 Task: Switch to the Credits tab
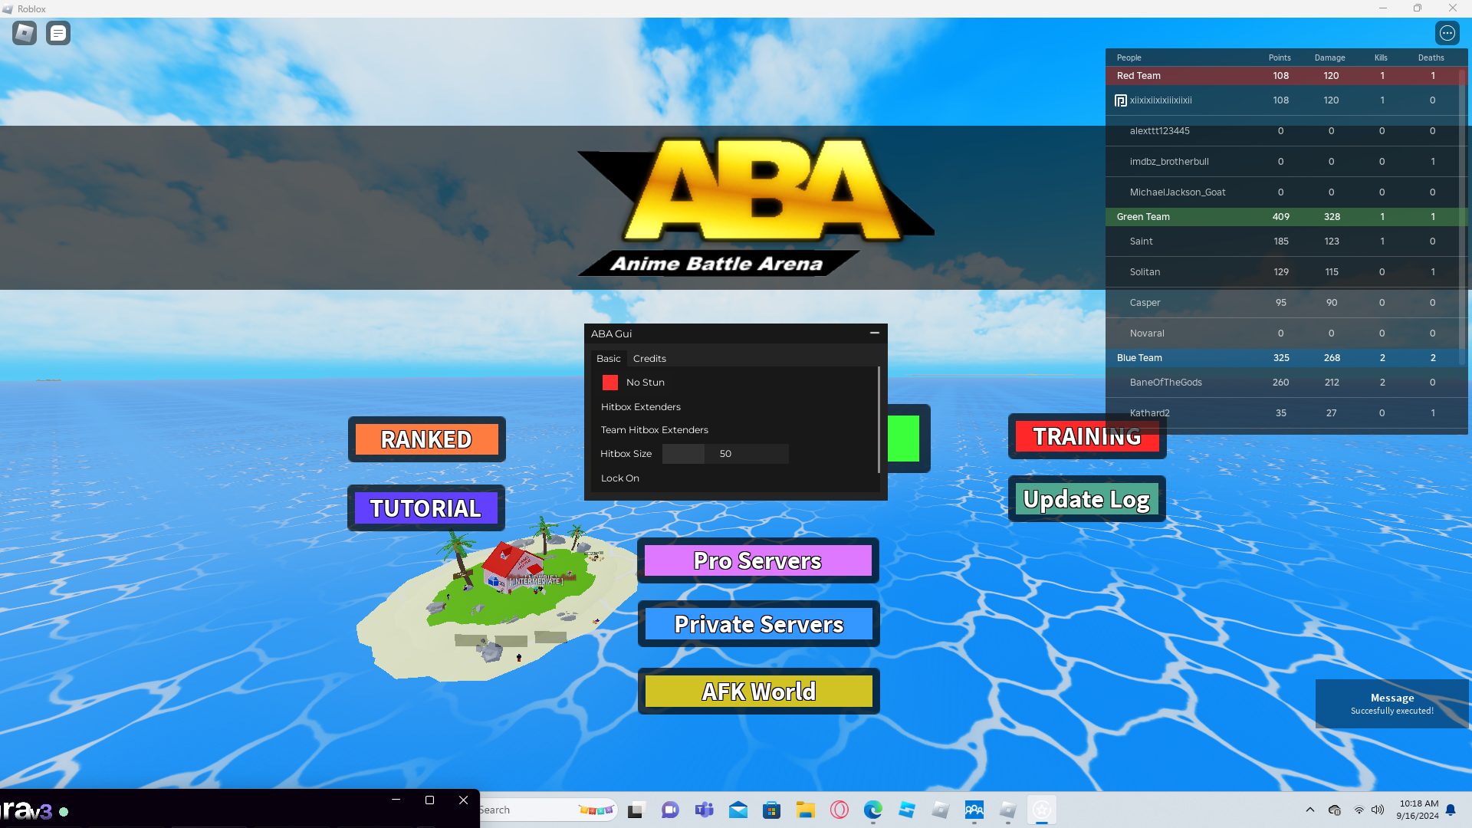(x=649, y=359)
